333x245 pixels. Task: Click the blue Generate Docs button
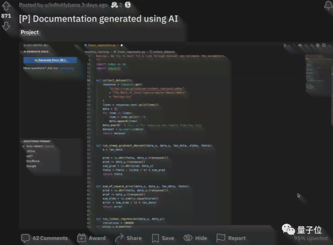point(50,60)
